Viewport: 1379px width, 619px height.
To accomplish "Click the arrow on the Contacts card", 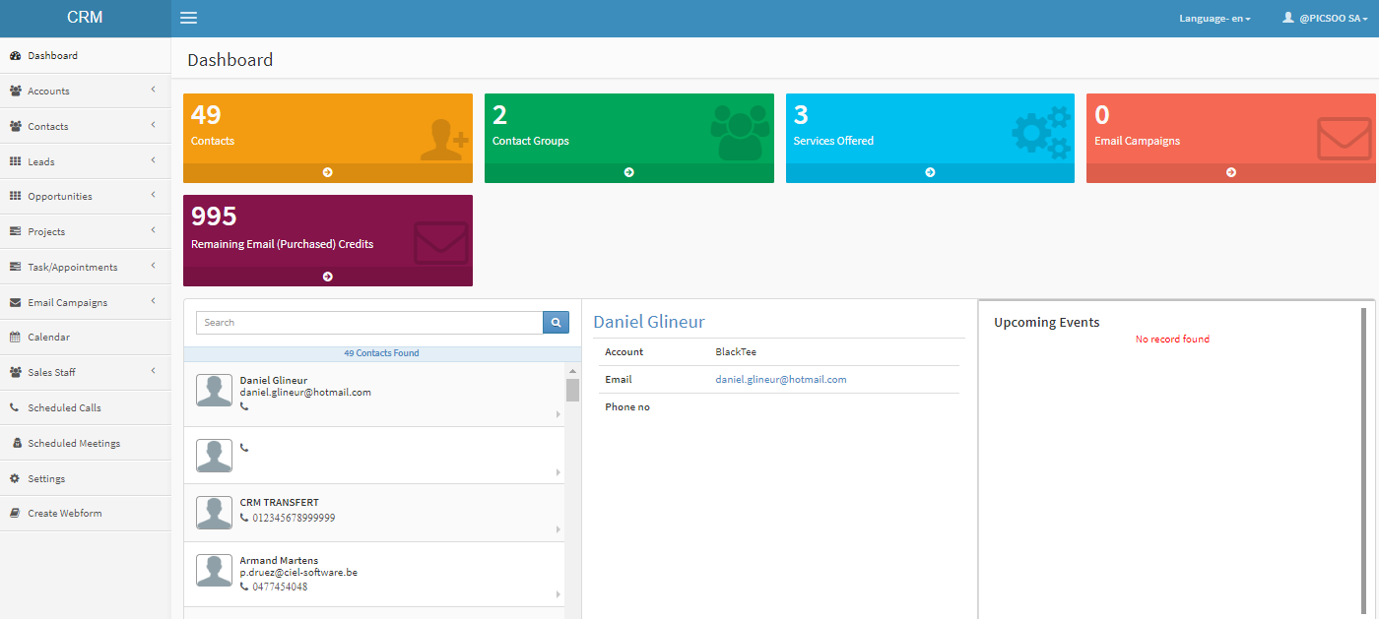I will pyautogui.click(x=328, y=172).
